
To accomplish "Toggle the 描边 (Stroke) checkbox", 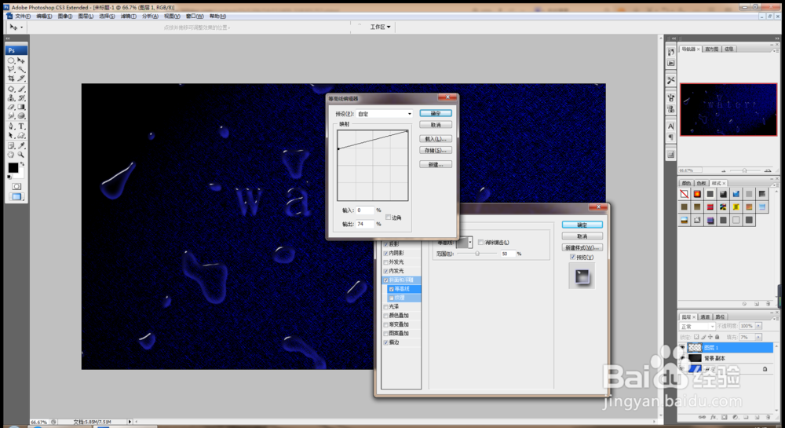I will 386,342.
